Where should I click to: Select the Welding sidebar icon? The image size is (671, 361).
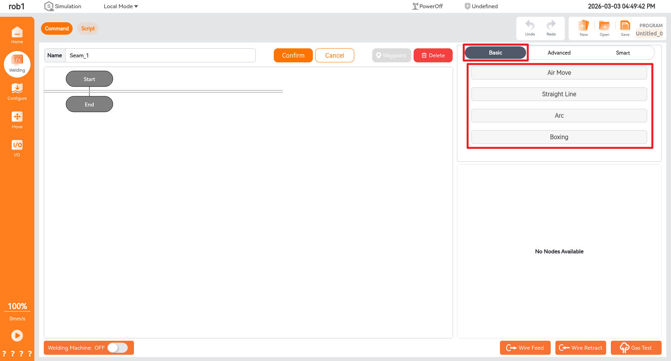(17, 64)
